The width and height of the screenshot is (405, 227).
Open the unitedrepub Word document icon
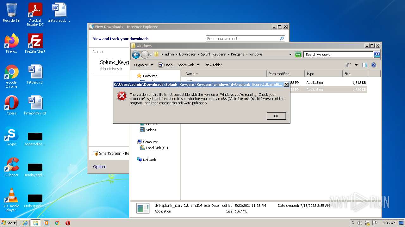(59, 13)
